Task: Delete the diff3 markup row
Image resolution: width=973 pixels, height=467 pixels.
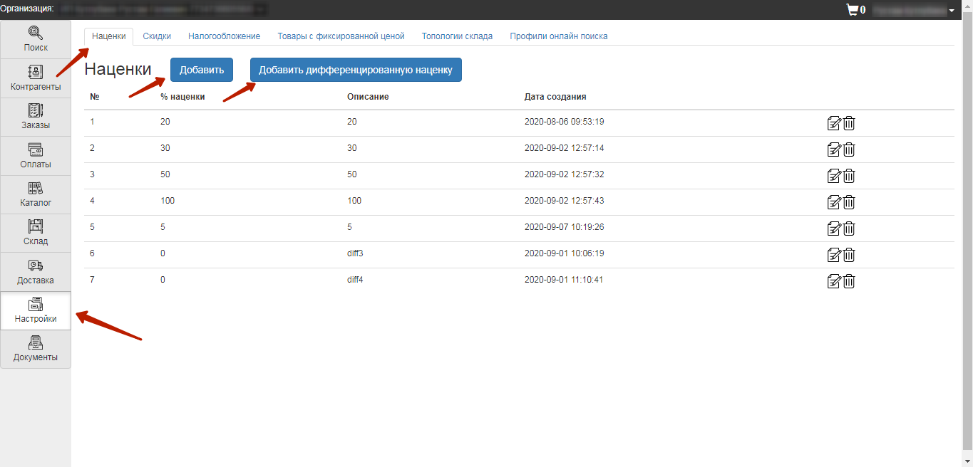Action: pyautogui.click(x=849, y=255)
